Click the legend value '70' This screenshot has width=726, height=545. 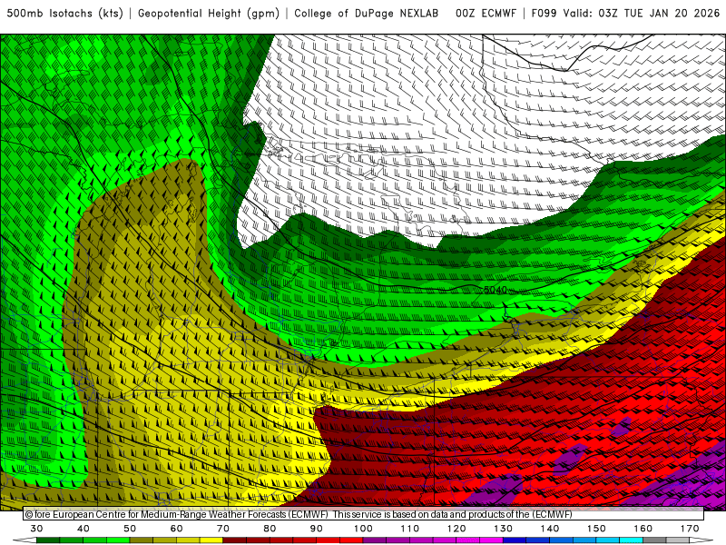[x=223, y=529]
